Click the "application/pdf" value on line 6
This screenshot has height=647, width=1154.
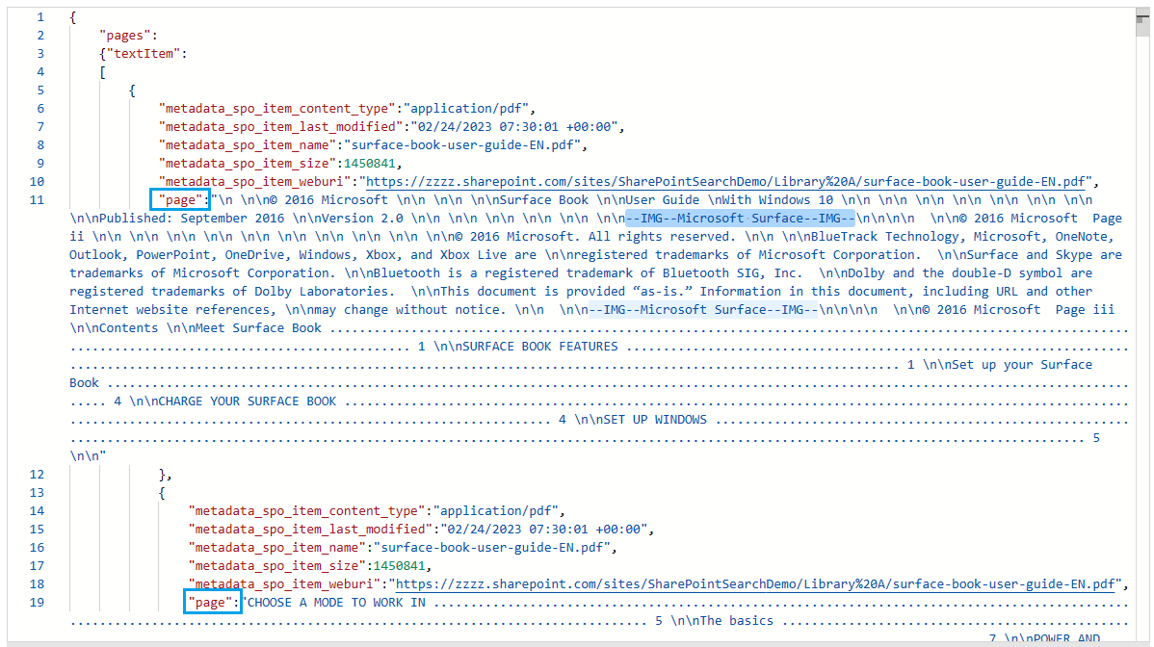[466, 109]
